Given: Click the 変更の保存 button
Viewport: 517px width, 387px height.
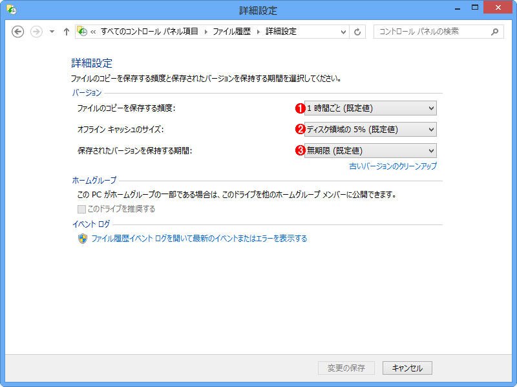Looking at the screenshot, I should click(346, 368).
